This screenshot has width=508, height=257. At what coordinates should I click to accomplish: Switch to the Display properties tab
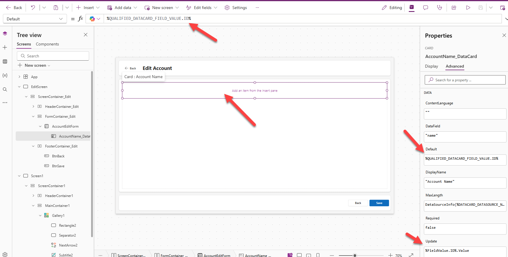pos(431,66)
